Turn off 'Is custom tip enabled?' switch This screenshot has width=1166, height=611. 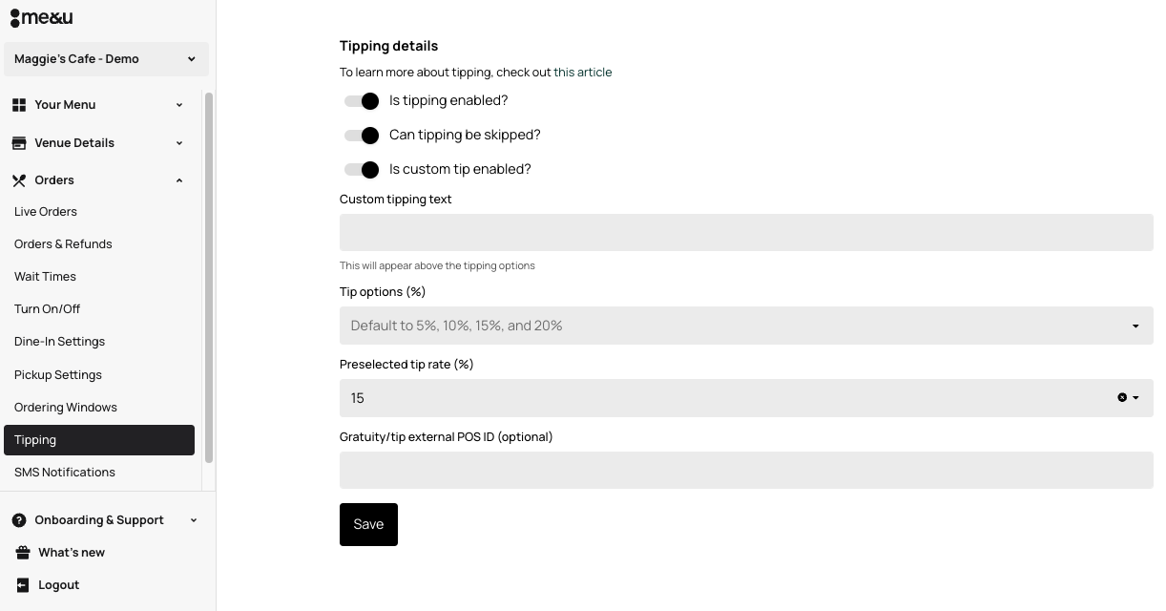tap(363, 170)
